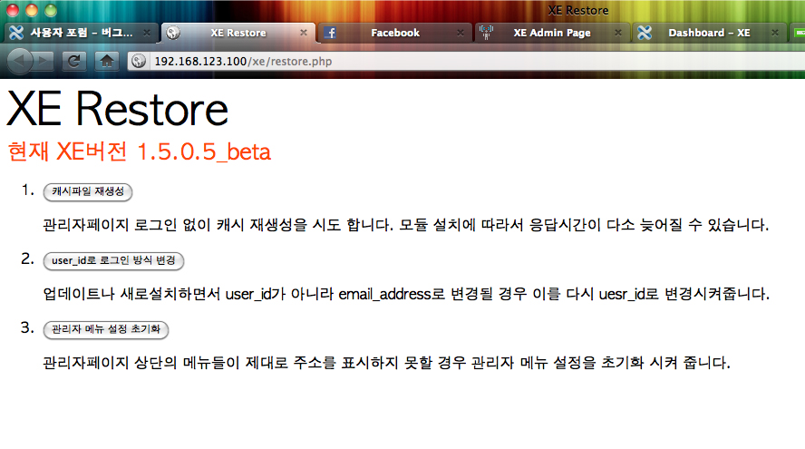Switch to the Dashboard – XE tab

(709, 33)
